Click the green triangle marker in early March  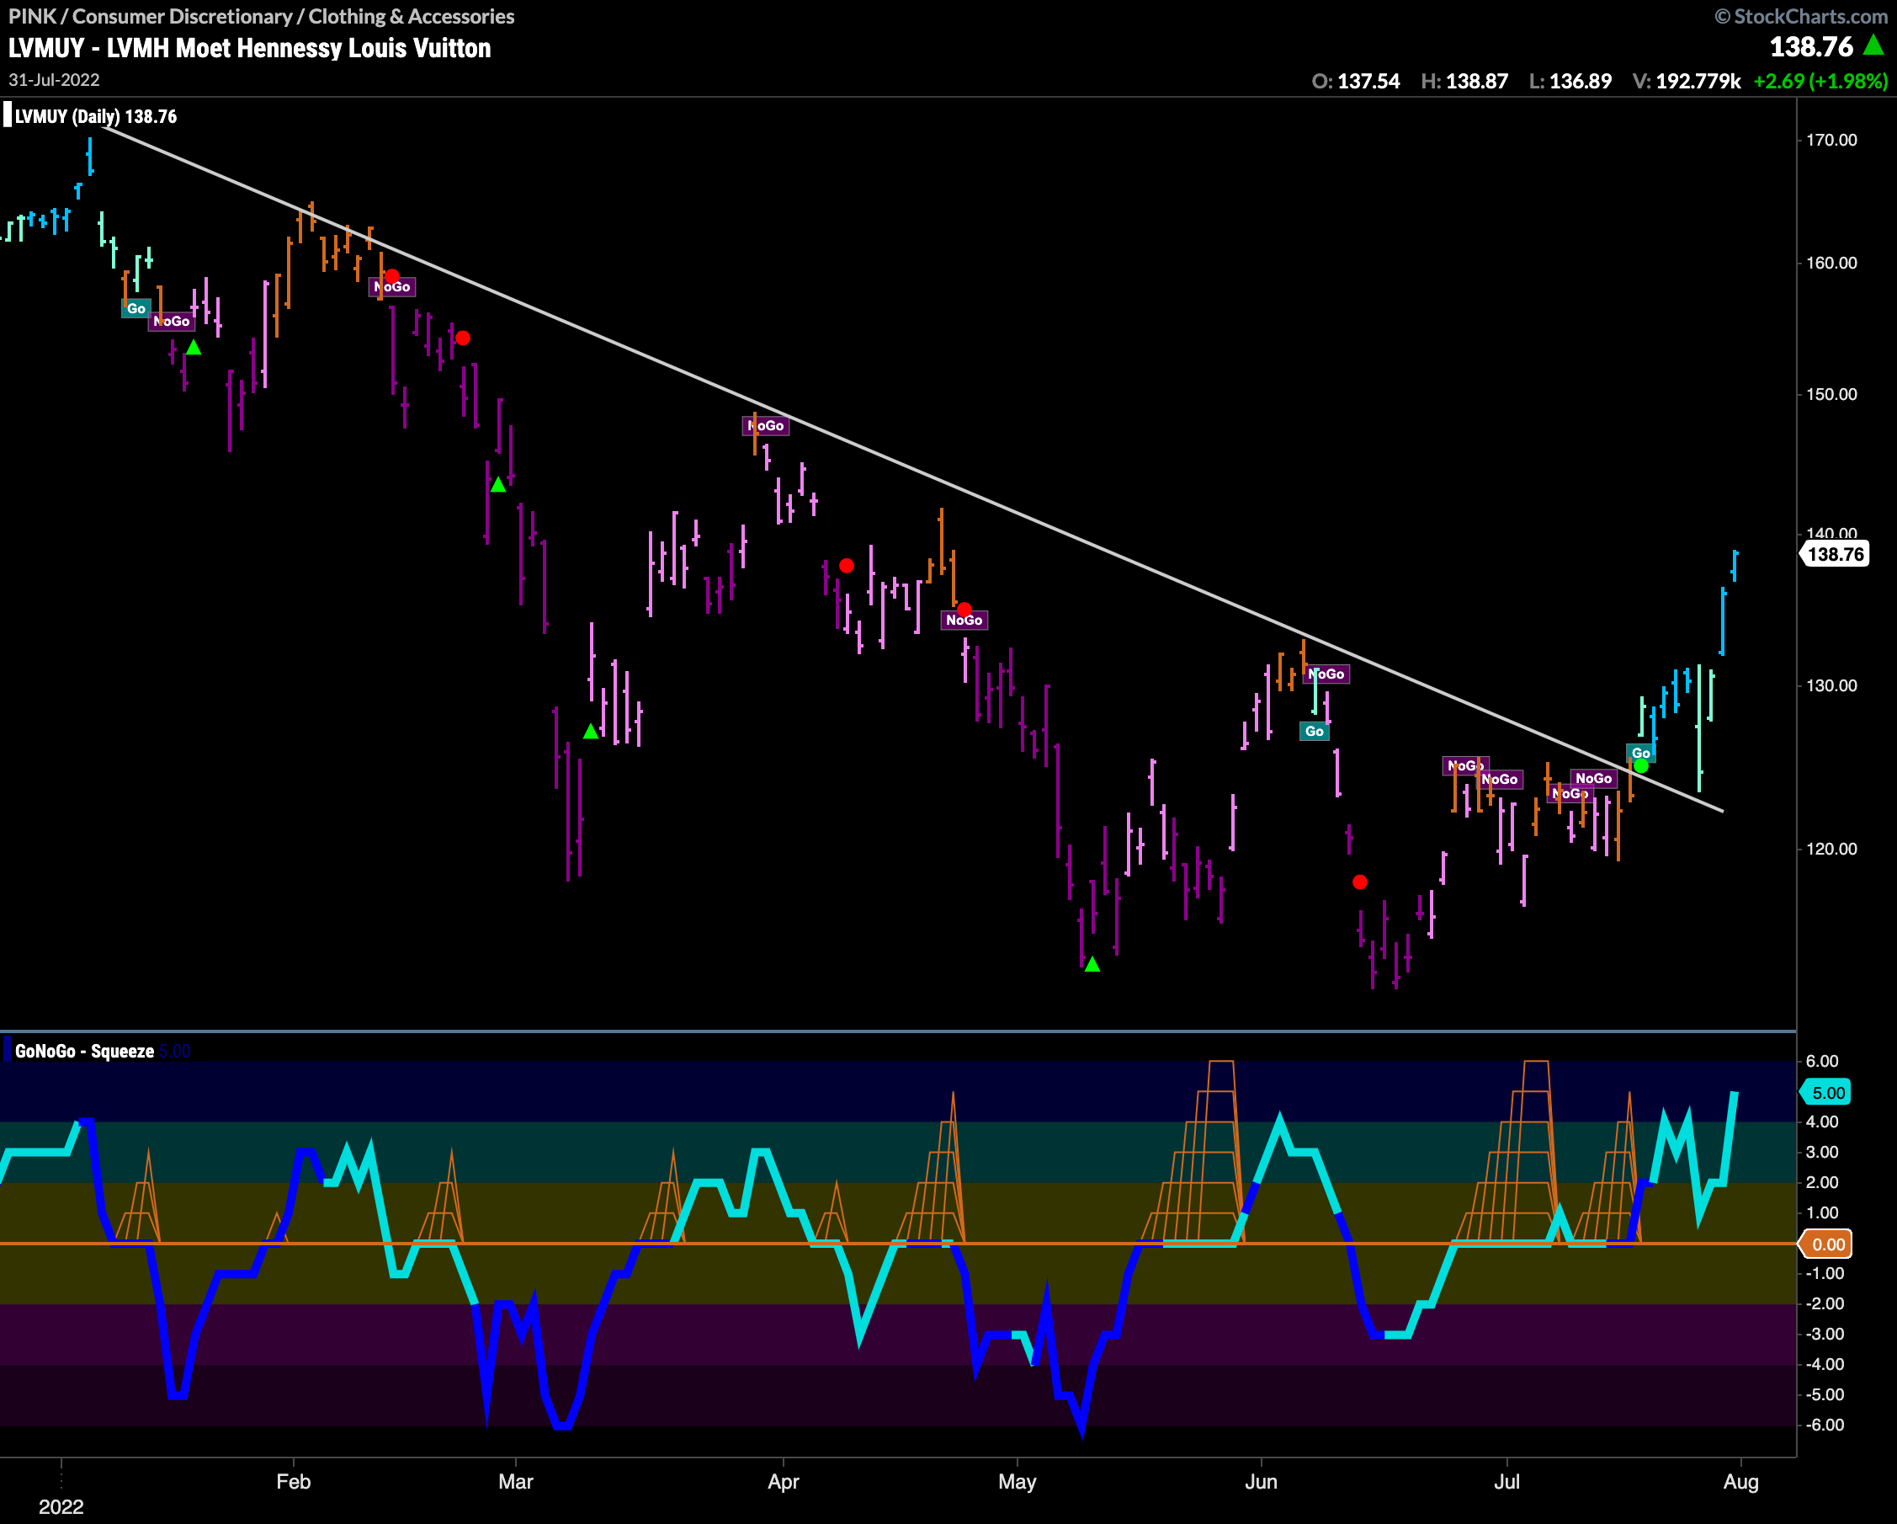pyautogui.click(x=592, y=731)
